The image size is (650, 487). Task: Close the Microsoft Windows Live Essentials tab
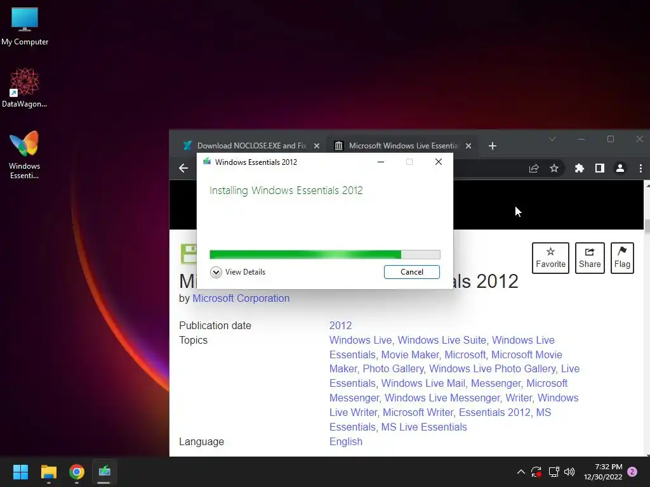point(468,146)
